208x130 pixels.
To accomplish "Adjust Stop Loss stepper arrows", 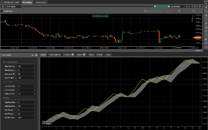I will click(35, 74).
